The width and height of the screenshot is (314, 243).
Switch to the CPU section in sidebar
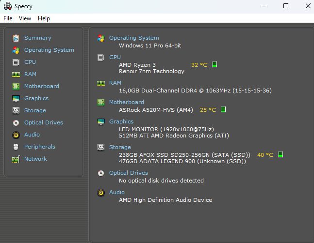30,62
